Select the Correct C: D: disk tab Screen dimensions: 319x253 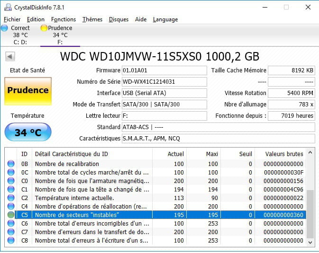(20, 35)
